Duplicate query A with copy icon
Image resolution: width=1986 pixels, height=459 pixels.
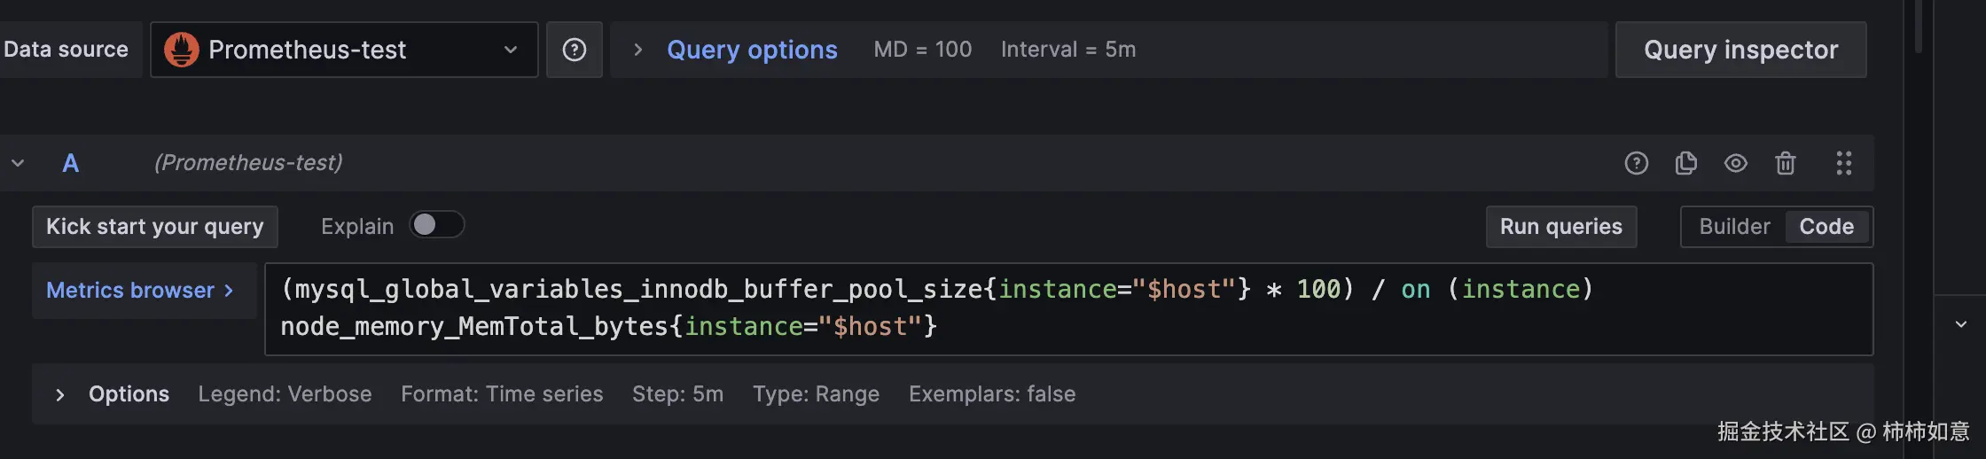tap(1685, 163)
